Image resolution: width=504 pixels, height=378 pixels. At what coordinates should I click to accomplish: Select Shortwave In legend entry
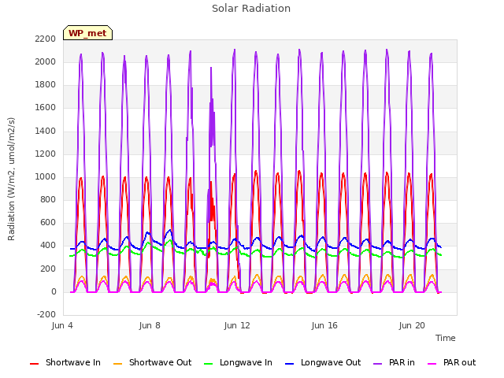click(x=65, y=362)
